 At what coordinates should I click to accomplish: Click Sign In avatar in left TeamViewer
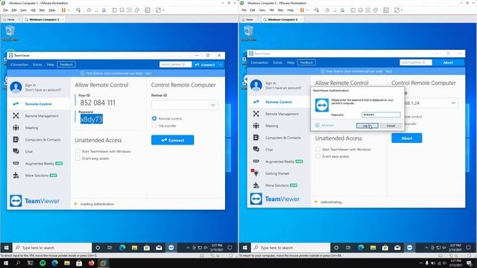click(x=16, y=87)
